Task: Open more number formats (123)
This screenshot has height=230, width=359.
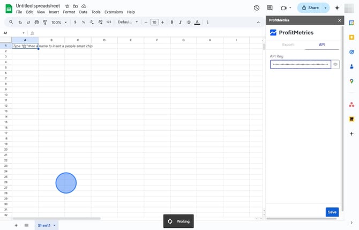Action: (109, 22)
